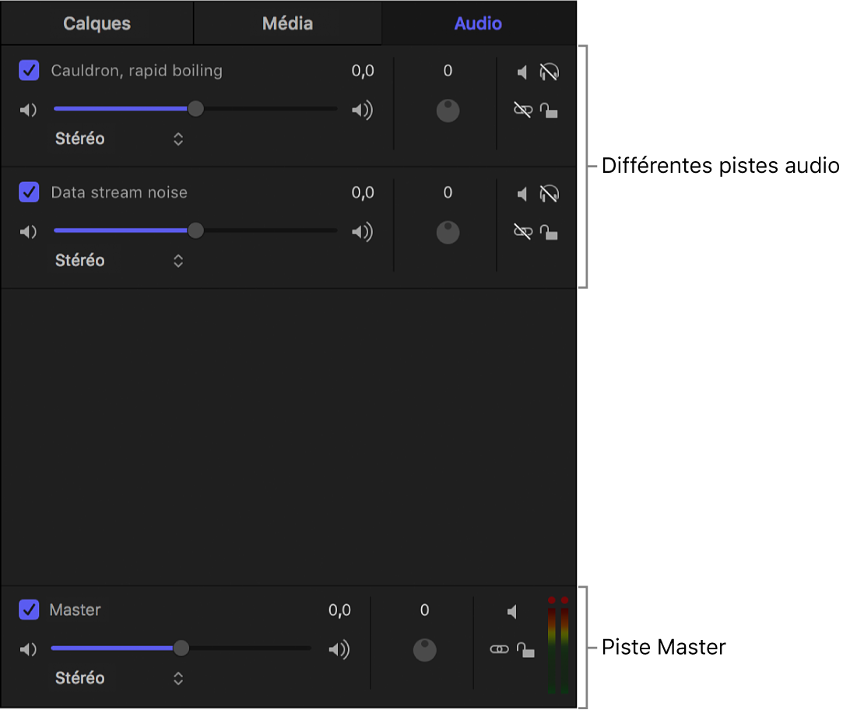This screenshot has height=710, width=843.
Task: Solo the Data stream noise track
Action: (549, 194)
